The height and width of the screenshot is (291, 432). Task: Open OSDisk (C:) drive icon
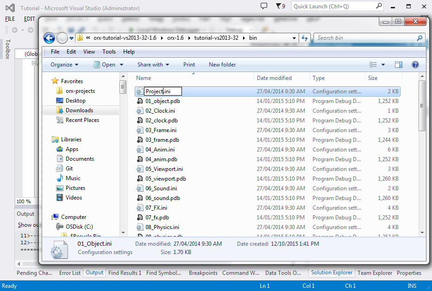[x=60, y=226]
